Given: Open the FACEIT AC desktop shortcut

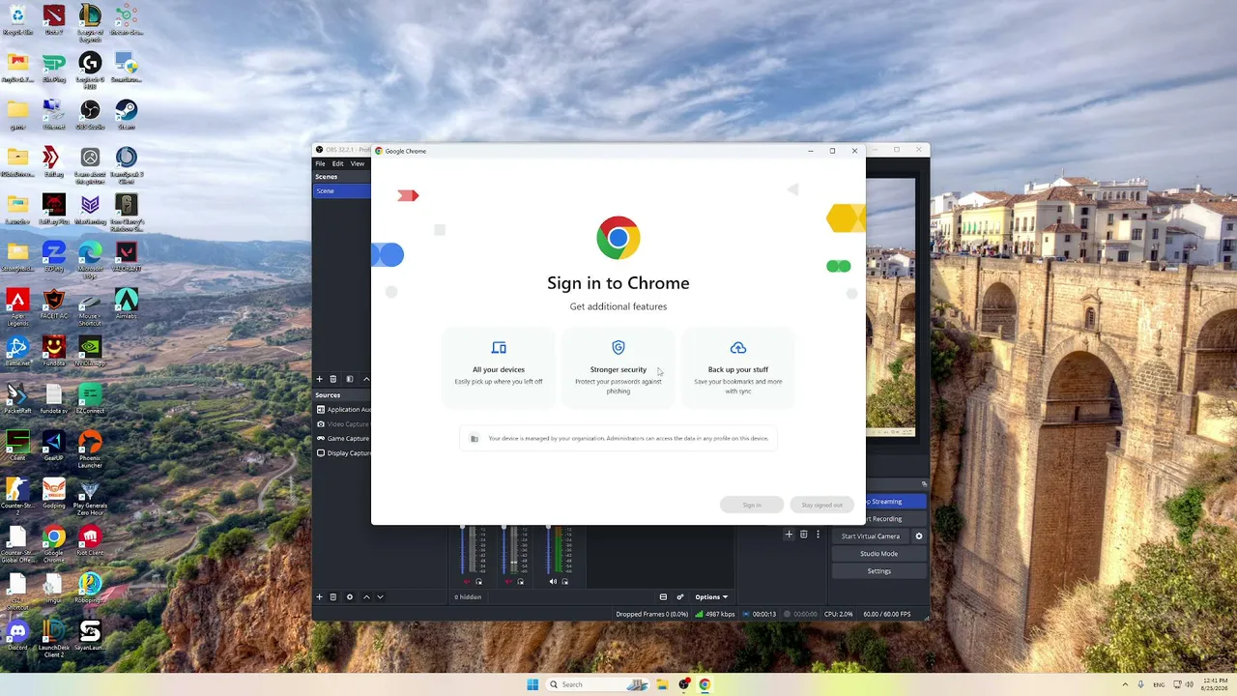Looking at the screenshot, I should [54, 304].
